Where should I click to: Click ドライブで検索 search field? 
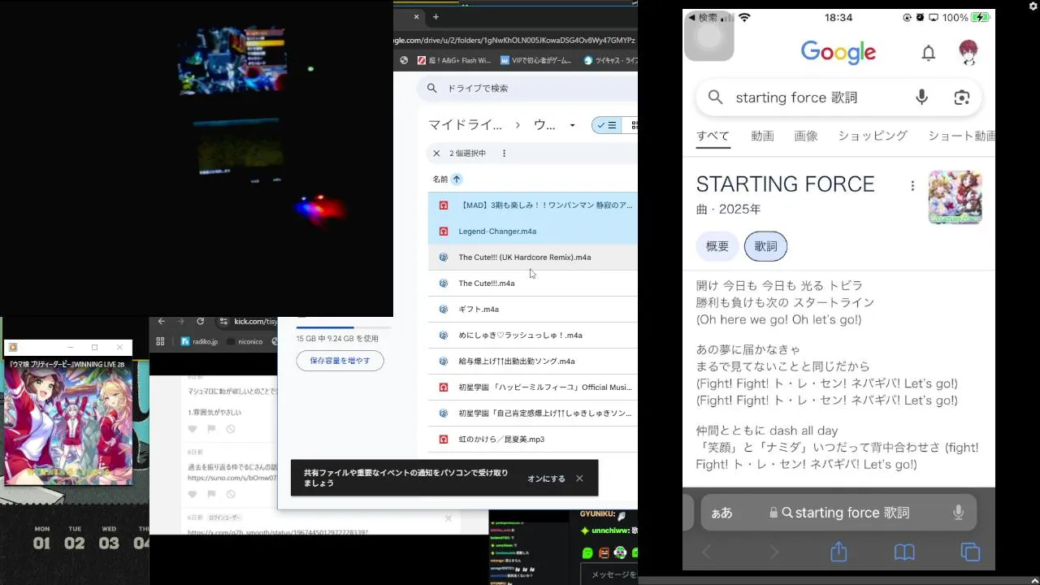coord(528,88)
